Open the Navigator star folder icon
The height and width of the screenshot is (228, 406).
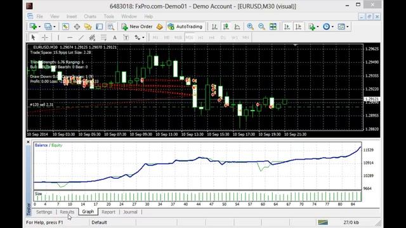point(88,27)
